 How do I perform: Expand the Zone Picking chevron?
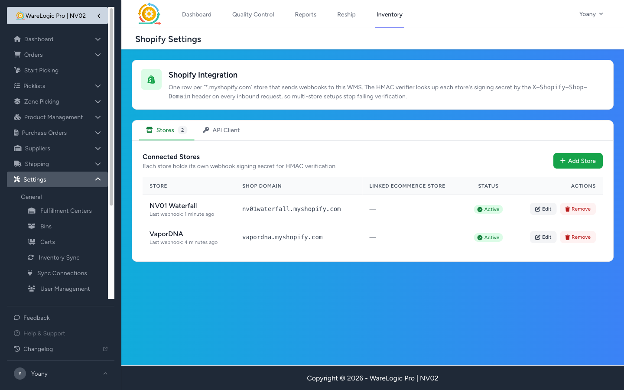tap(98, 101)
